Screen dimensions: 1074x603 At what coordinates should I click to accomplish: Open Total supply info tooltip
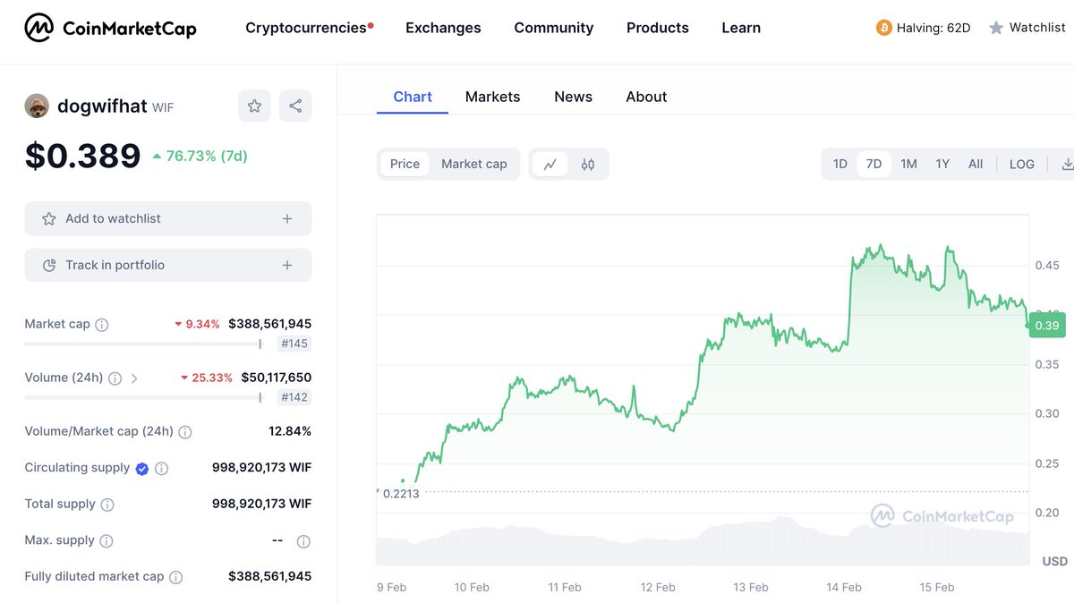click(107, 505)
